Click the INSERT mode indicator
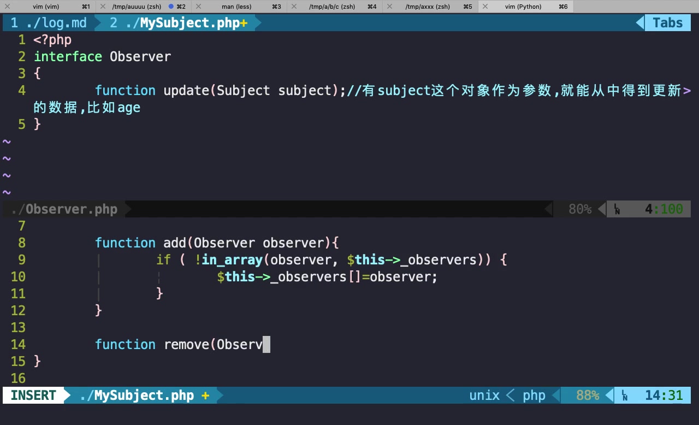This screenshot has height=425, width=699. click(33, 396)
